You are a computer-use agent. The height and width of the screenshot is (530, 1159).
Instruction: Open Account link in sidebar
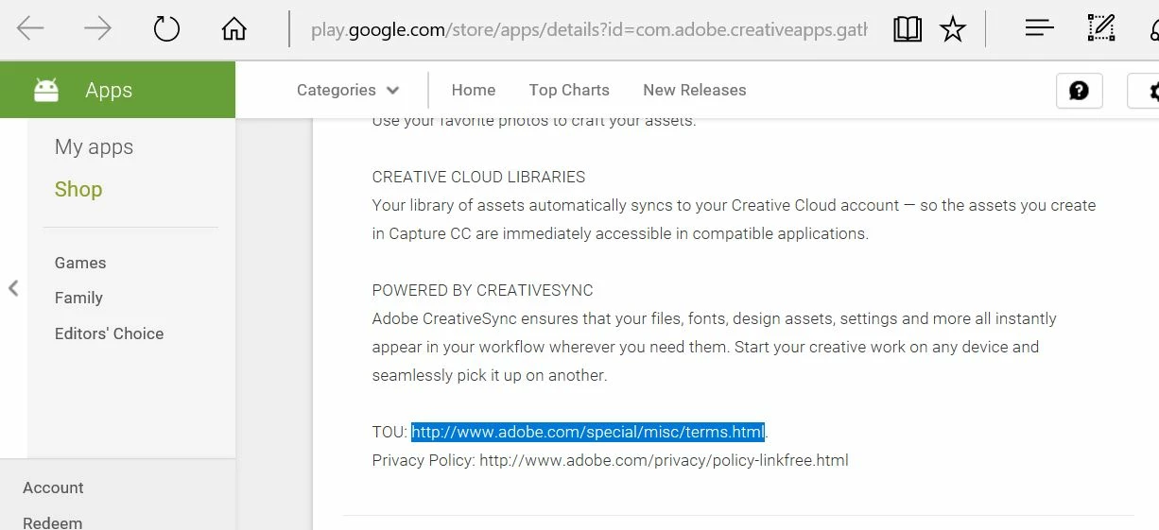(x=53, y=487)
